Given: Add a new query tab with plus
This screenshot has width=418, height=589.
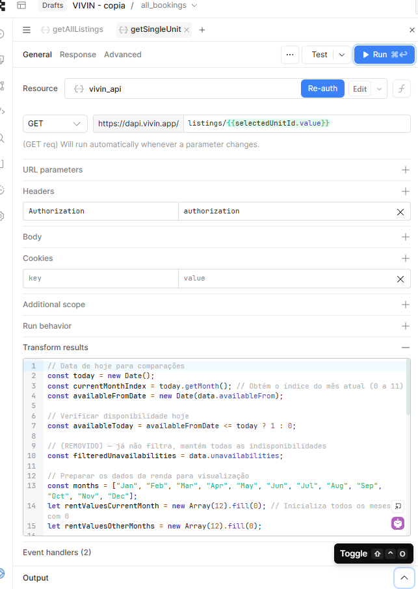Looking at the screenshot, I should pyautogui.click(x=202, y=30).
